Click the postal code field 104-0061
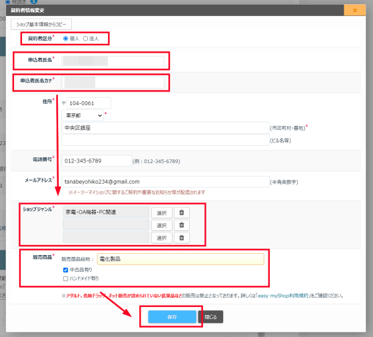The width and height of the screenshot is (373, 337). (89, 103)
